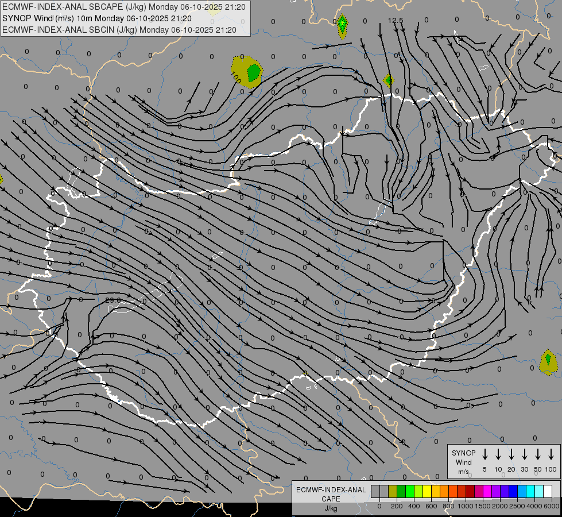Click the '600' tick label on color scale
Screen dimensions: 562x517
tap(431, 506)
